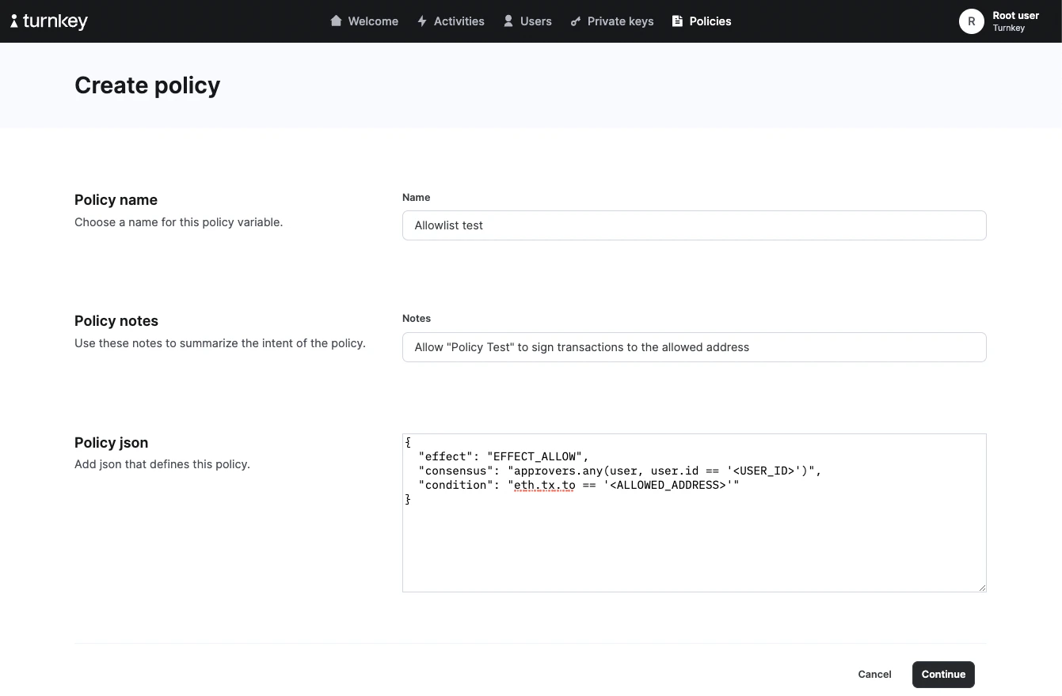Viewport: 1062px width, 696px height.
Task: Click into the policy Notes field
Action: pyautogui.click(x=694, y=347)
